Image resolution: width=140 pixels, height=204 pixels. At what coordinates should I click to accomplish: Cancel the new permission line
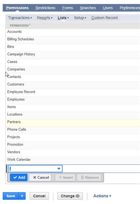40,177
